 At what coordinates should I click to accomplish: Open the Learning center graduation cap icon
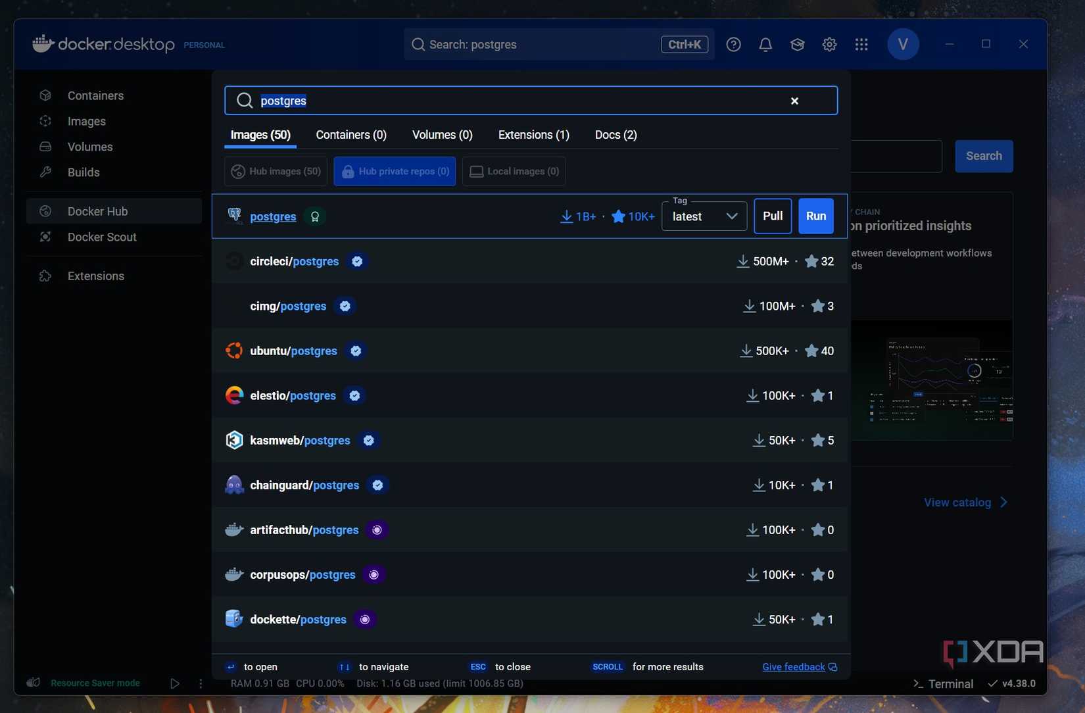[x=797, y=45]
